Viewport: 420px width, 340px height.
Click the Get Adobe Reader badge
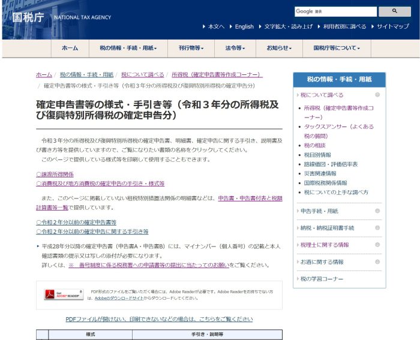[x=64, y=294]
